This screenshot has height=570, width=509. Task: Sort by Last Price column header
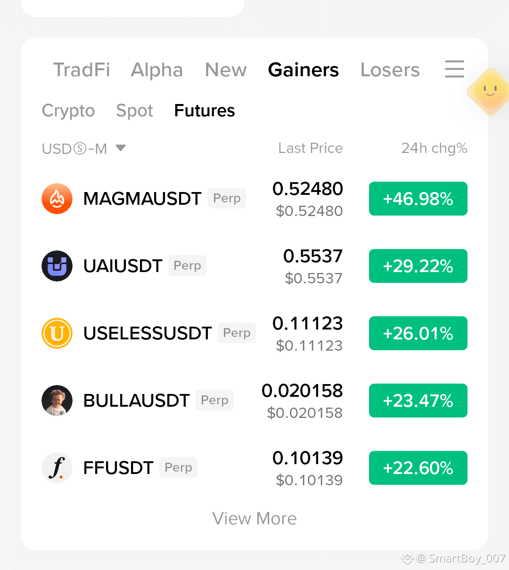311,148
